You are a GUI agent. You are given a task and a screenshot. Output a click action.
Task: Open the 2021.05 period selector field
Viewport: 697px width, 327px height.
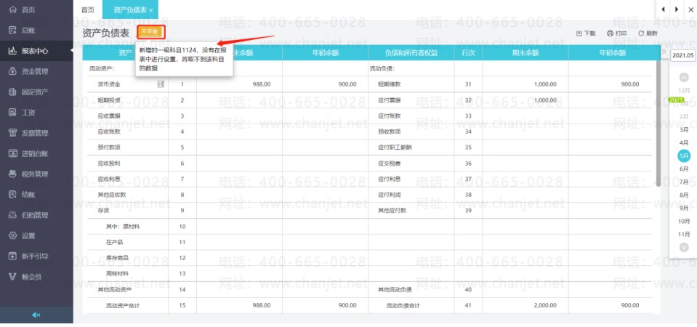(682, 55)
